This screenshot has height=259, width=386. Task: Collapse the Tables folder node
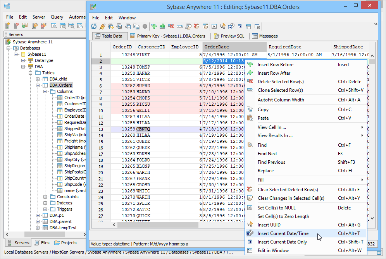[30, 73]
